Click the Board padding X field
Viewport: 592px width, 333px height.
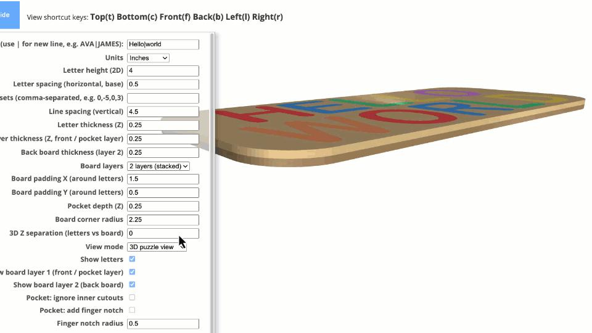[x=163, y=179]
